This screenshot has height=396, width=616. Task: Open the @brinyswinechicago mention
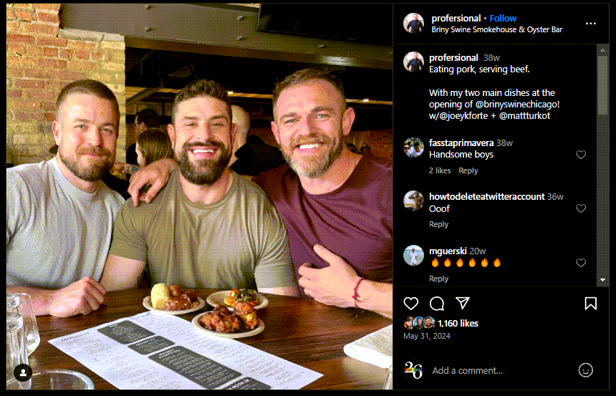click(517, 105)
